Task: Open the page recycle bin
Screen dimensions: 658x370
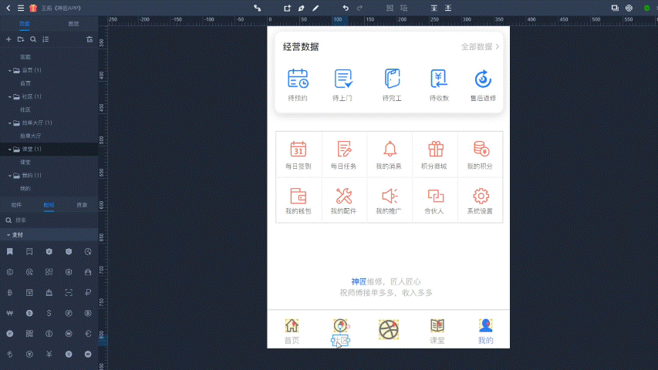Action: pos(89,39)
